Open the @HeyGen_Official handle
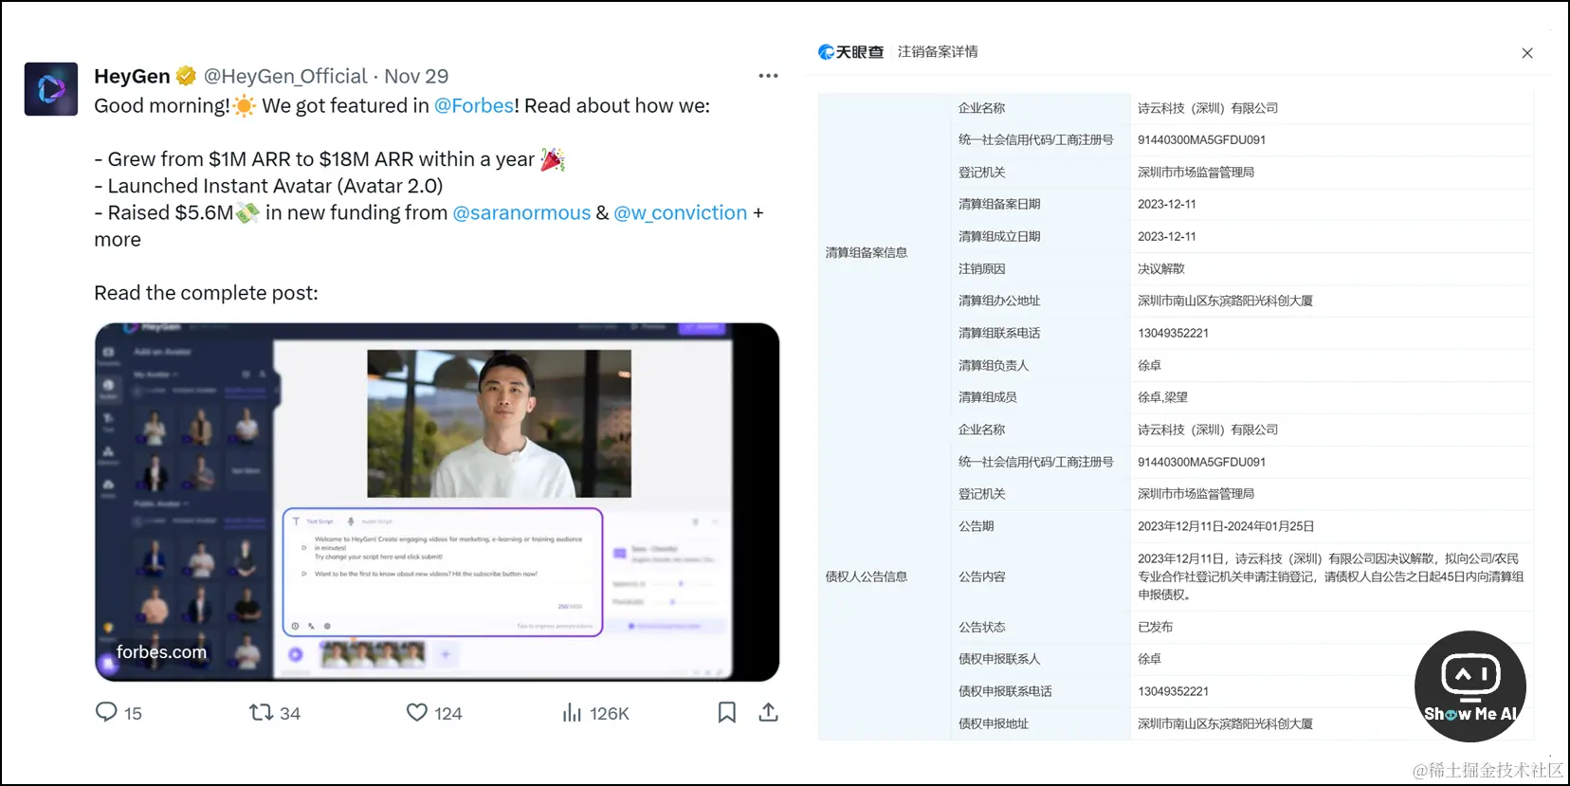 (285, 76)
